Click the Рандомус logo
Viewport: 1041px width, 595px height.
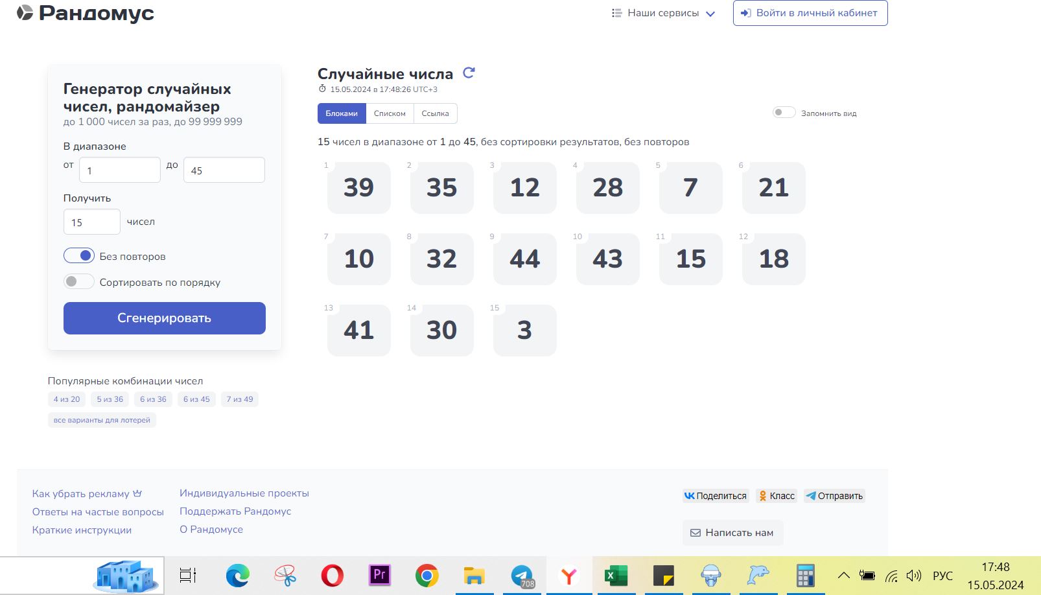[86, 13]
